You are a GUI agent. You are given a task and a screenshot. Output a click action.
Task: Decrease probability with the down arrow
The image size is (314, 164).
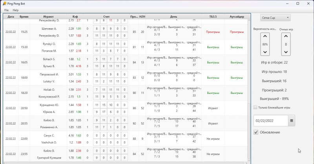coord(265,52)
